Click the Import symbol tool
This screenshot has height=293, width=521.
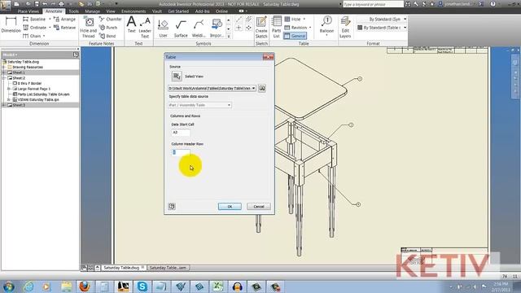click(217, 28)
